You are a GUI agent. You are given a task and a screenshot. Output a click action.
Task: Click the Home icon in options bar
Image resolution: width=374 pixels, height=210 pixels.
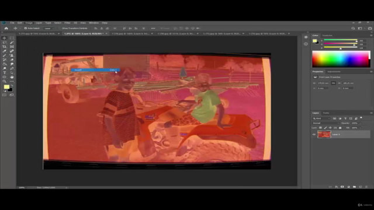(x=6, y=29)
